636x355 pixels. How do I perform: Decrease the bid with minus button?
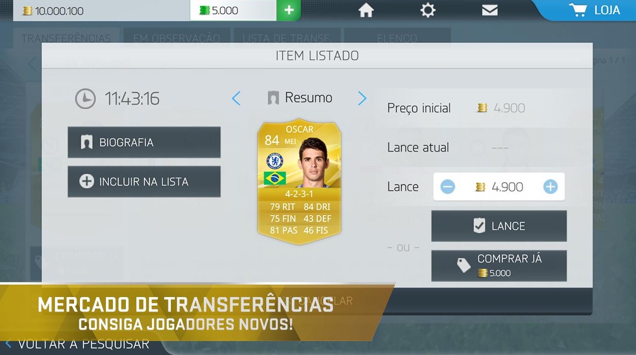pos(448,187)
